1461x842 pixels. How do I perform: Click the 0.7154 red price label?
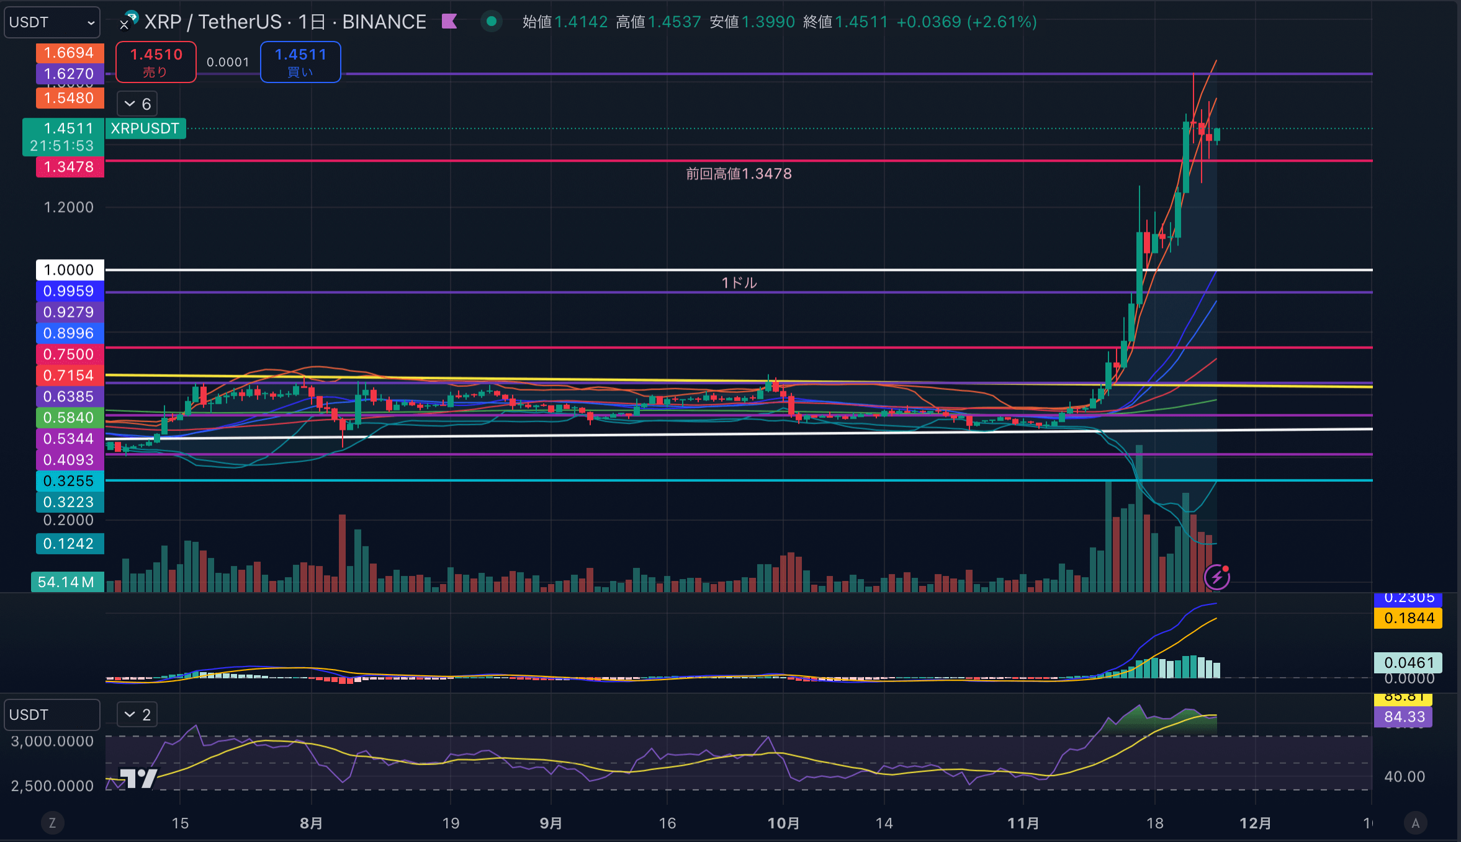tap(70, 375)
